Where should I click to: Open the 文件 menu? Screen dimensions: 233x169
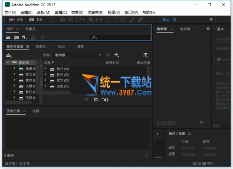pos(10,12)
